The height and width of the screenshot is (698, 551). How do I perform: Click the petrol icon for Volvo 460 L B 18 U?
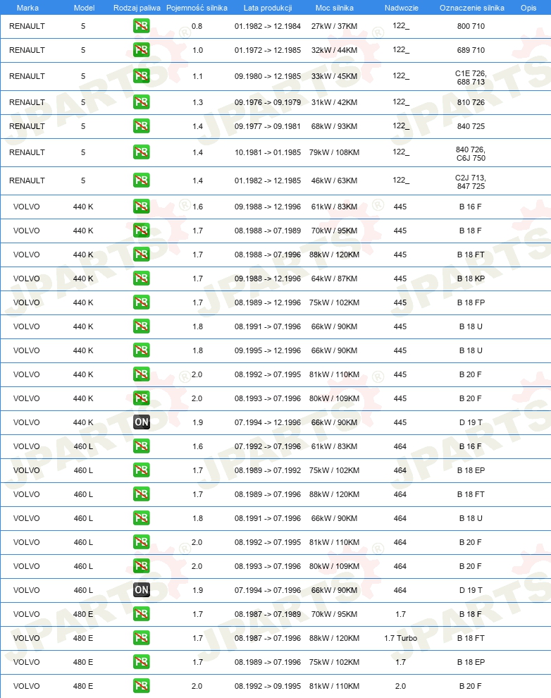tap(142, 518)
